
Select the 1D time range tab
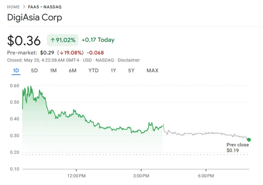16,70
